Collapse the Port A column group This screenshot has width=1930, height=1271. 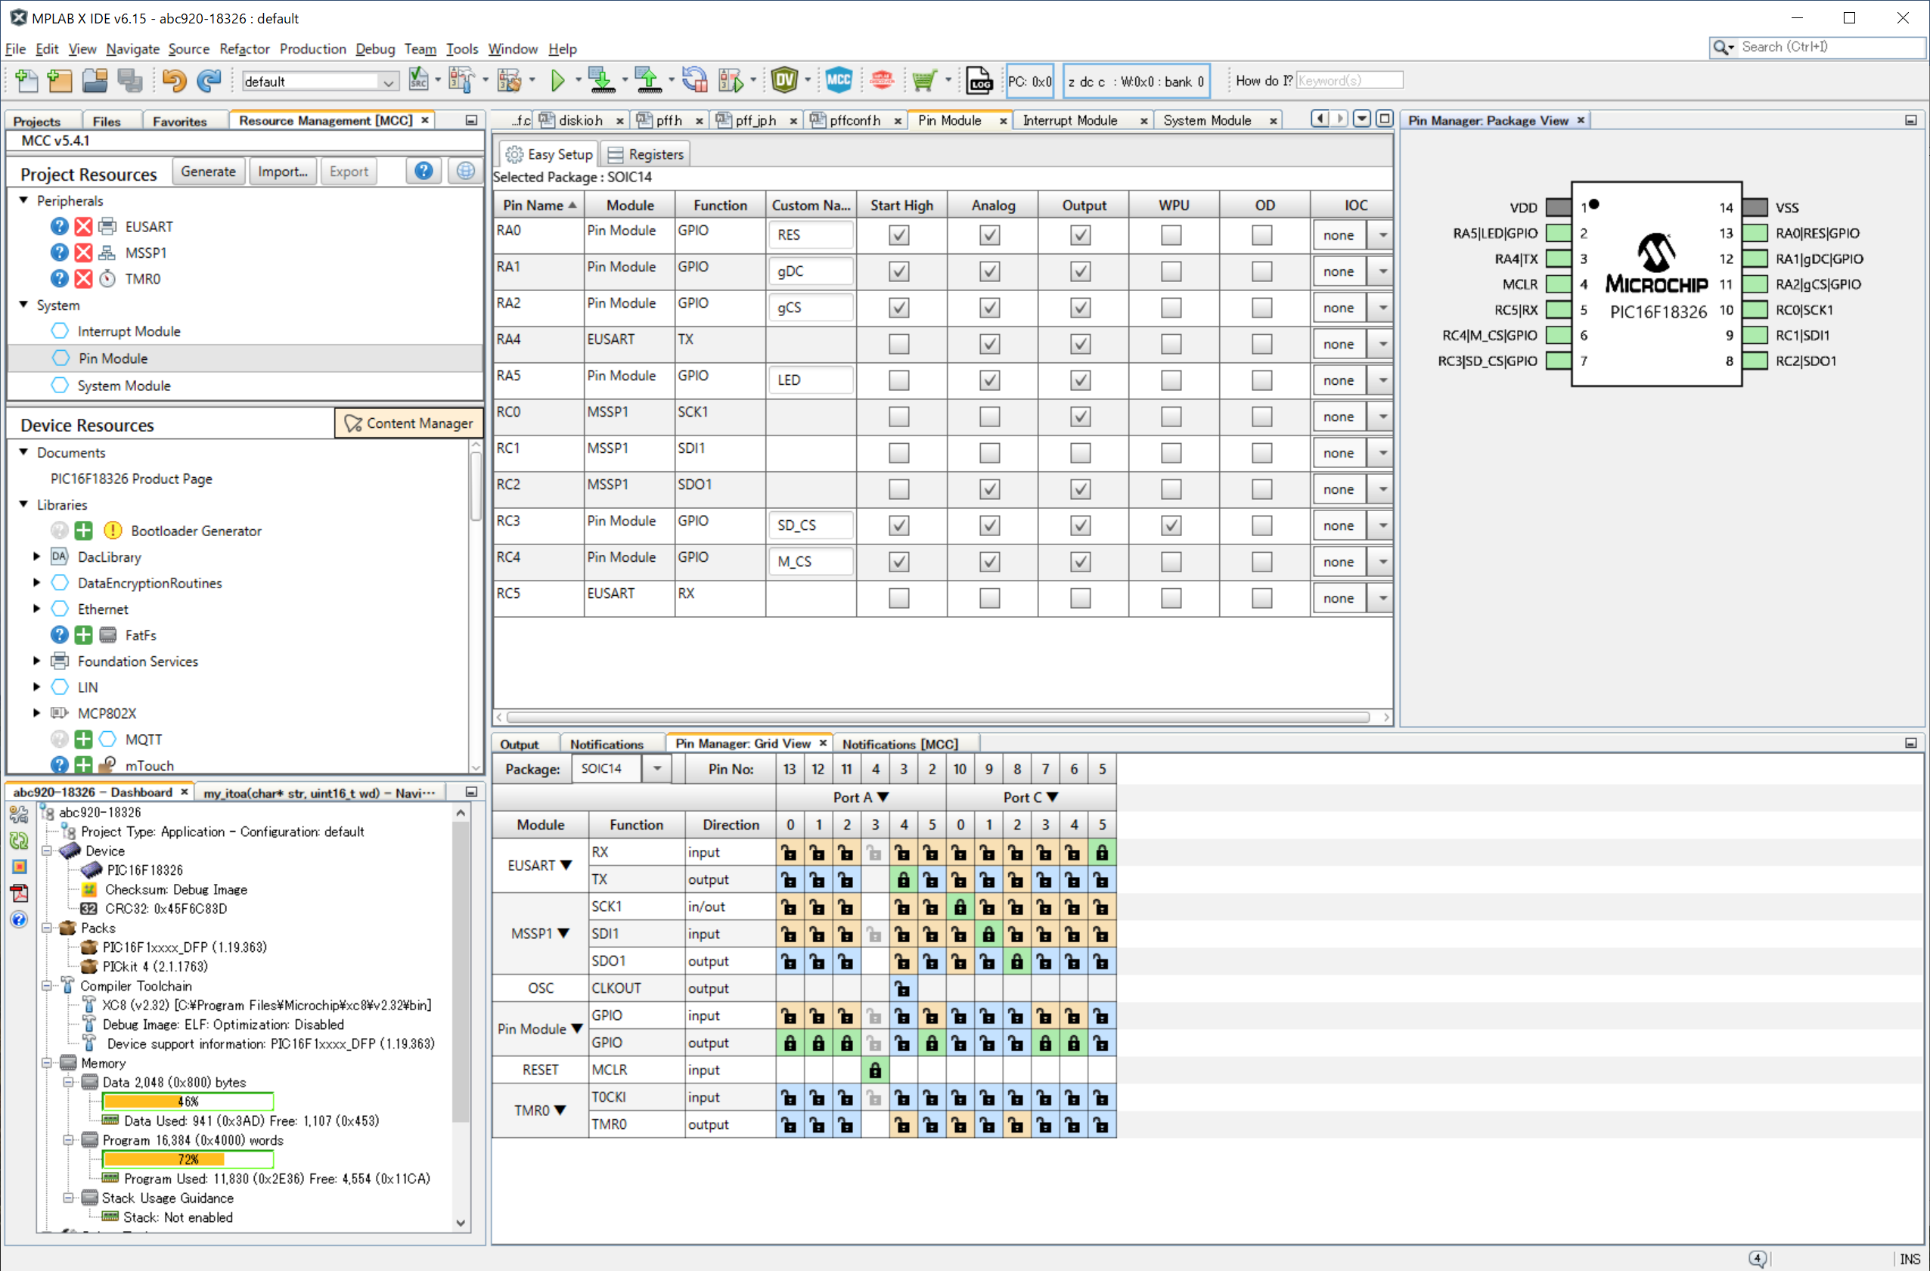(x=884, y=798)
